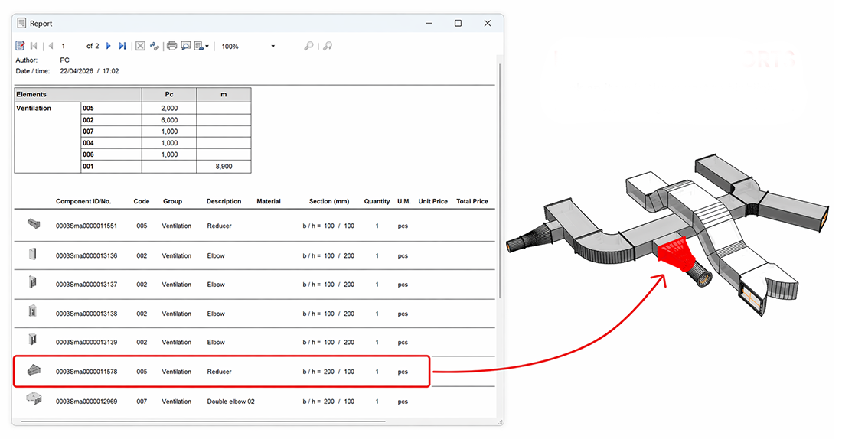Screen dimensions: 842x439
Task: Close the Report window
Action: [488, 23]
